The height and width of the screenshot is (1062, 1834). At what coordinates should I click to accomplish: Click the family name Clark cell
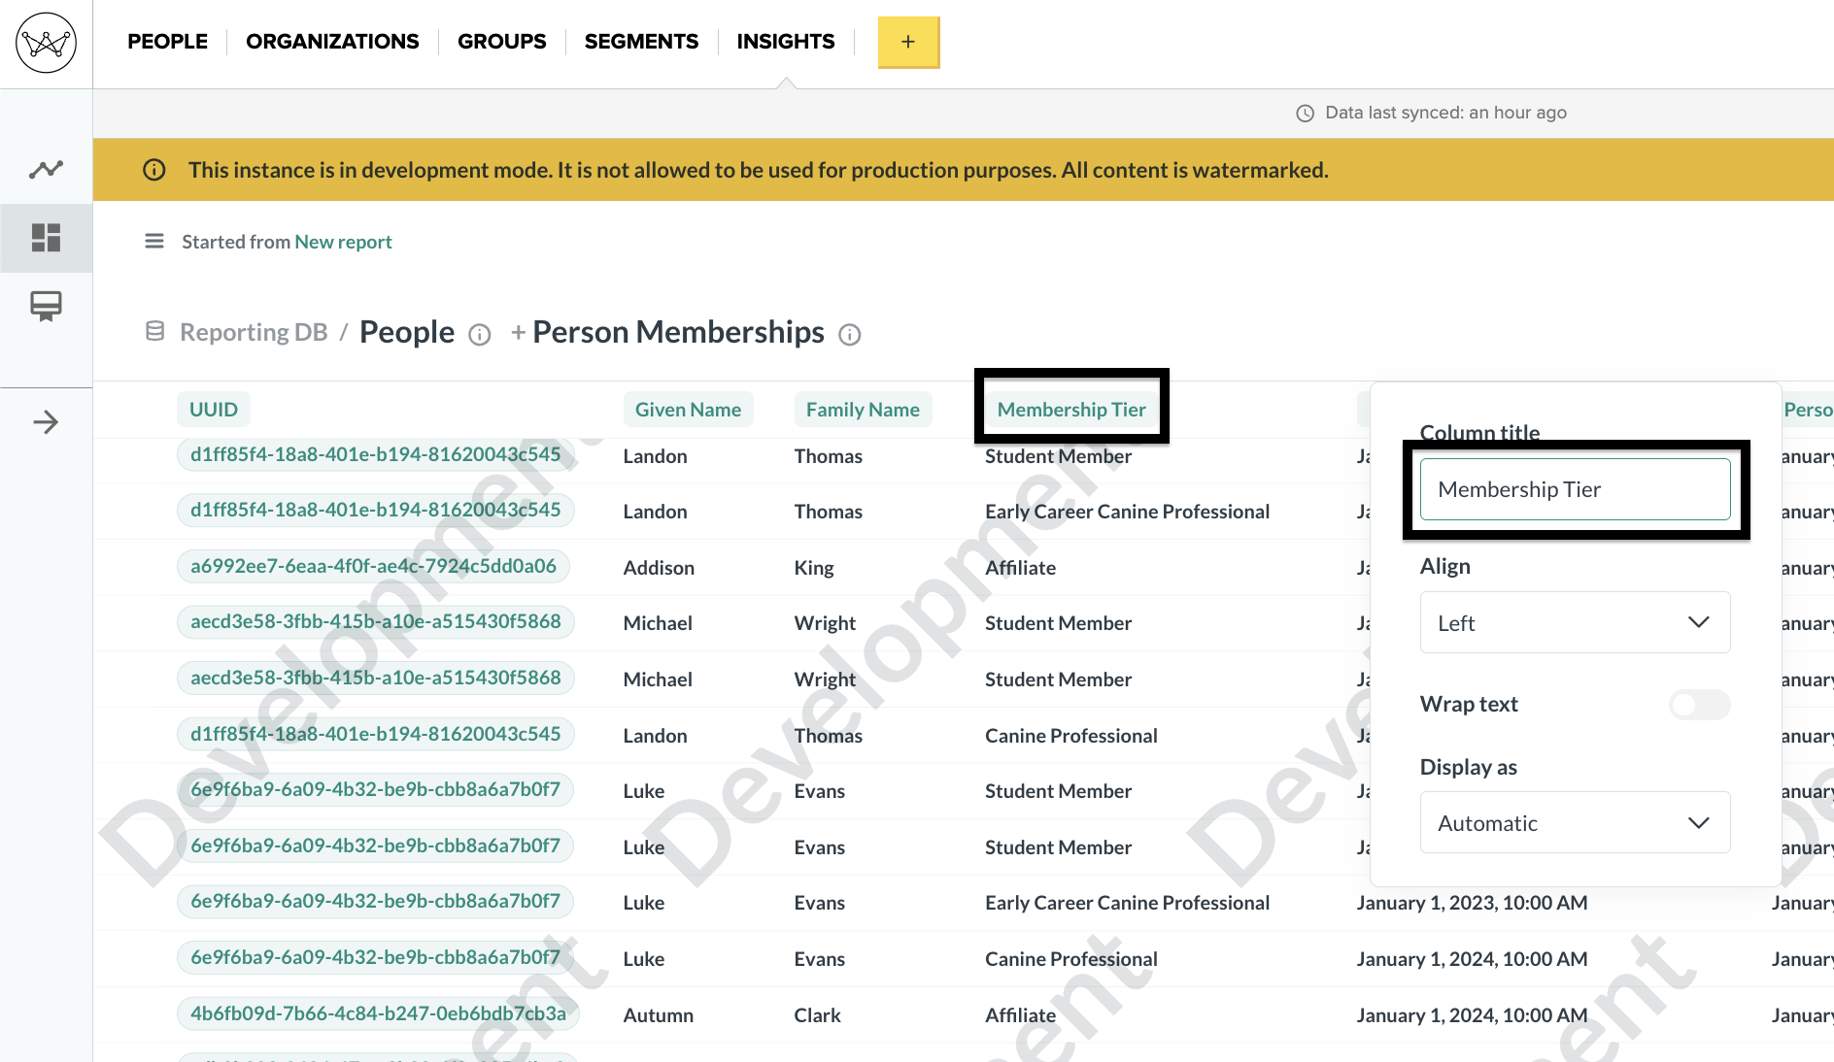click(817, 1015)
